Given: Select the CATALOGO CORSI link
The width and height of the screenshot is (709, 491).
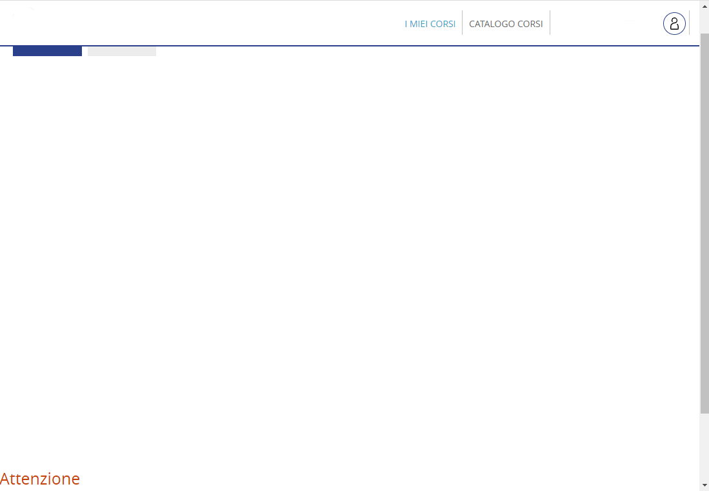Looking at the screenshot, I should point(506,24).
